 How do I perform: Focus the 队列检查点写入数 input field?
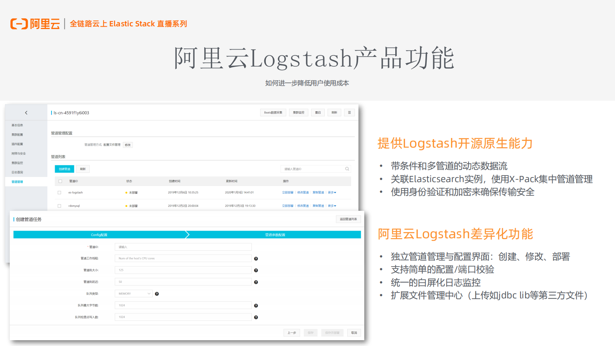[x=183, y=317]
